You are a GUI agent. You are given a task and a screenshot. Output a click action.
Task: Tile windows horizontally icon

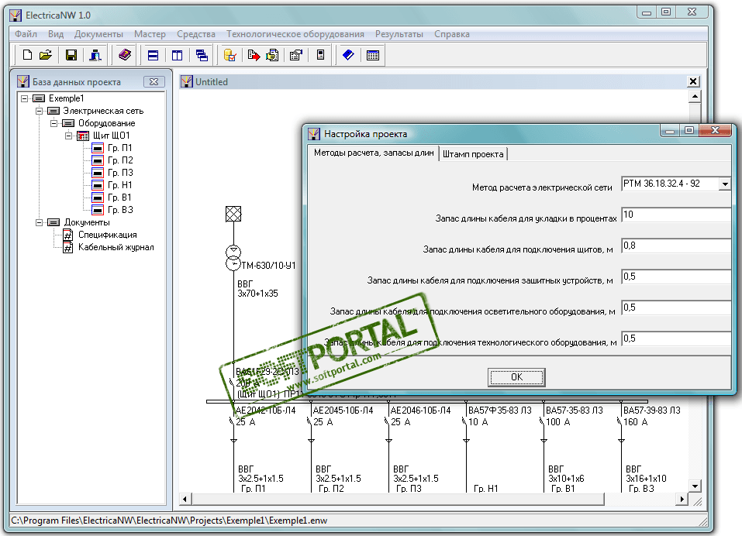pos(154,55)
